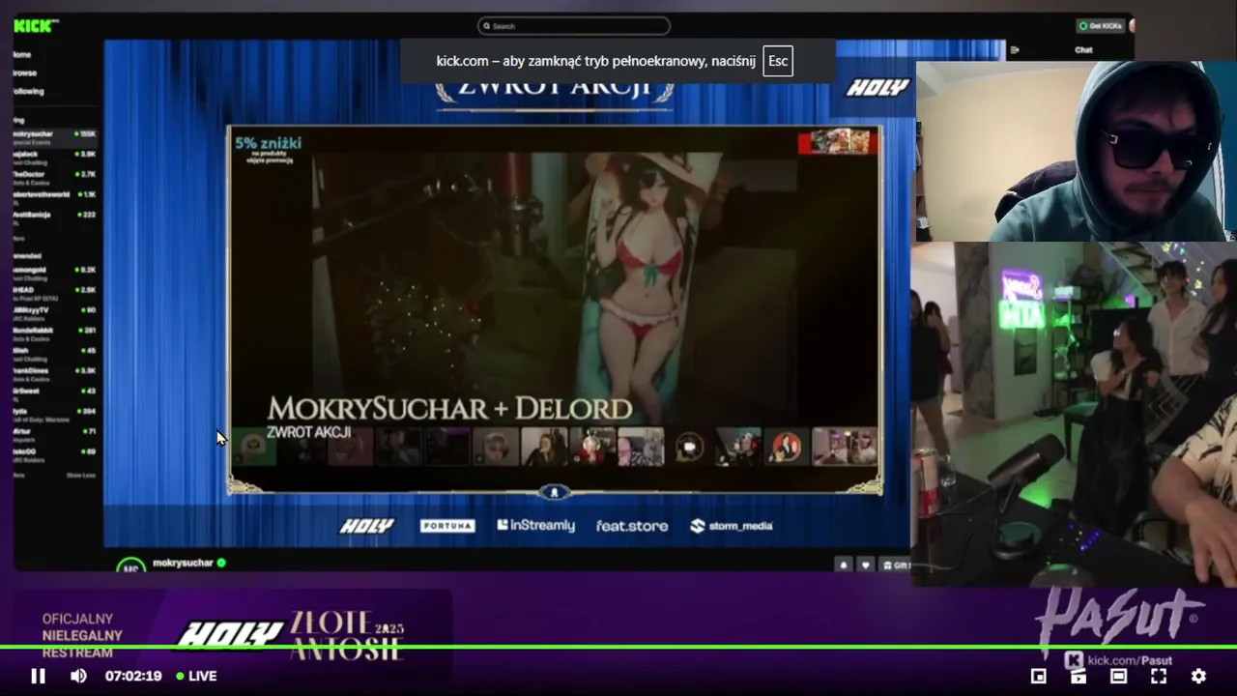1237x696 pixels.
Task: Select mokrysuchar channel row with 155K viewers
Action: 54,137
